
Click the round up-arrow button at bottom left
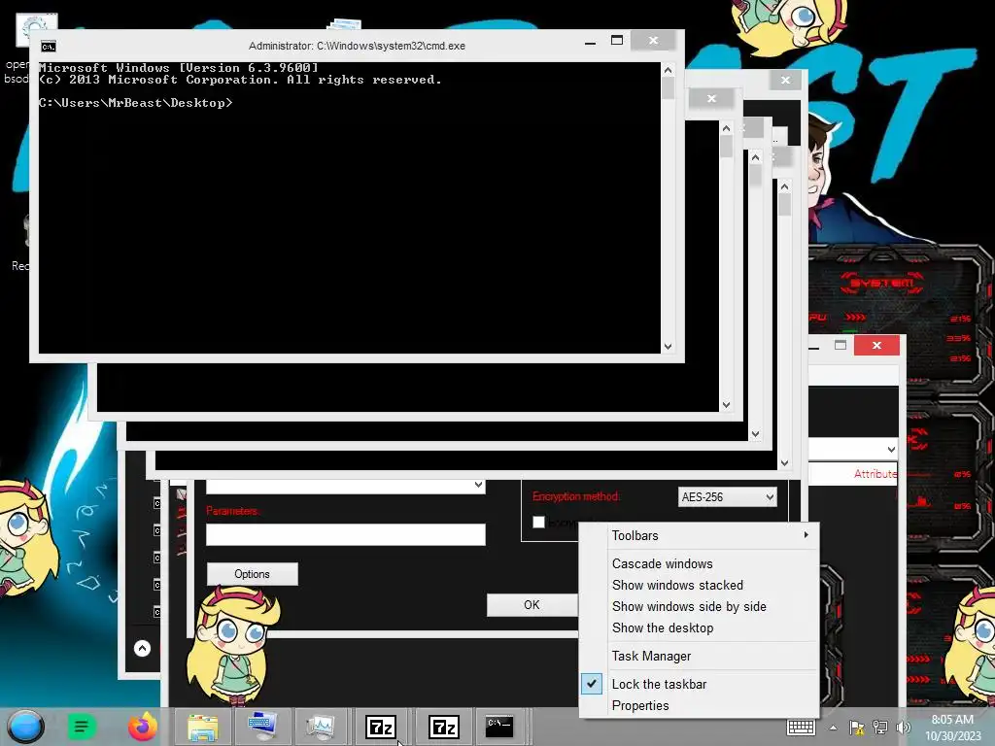142,648
